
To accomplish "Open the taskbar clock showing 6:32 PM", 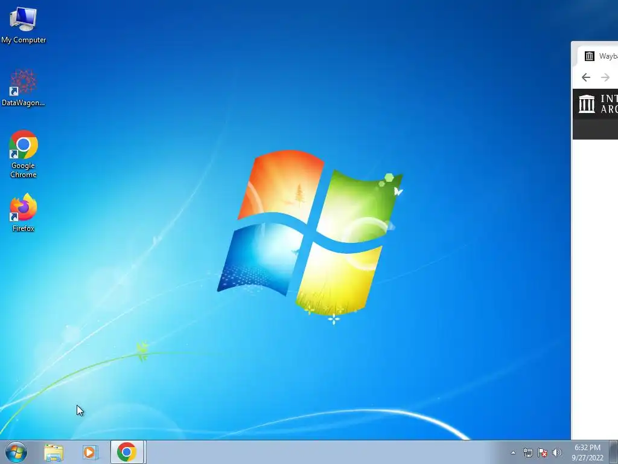I will [587, 453].
